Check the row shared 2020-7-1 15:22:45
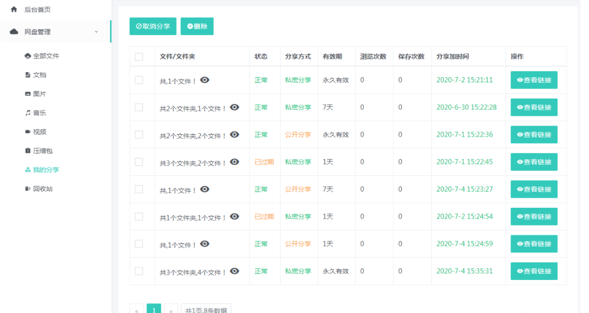Screen dimensions: 589x313 [x=139, y=162]
